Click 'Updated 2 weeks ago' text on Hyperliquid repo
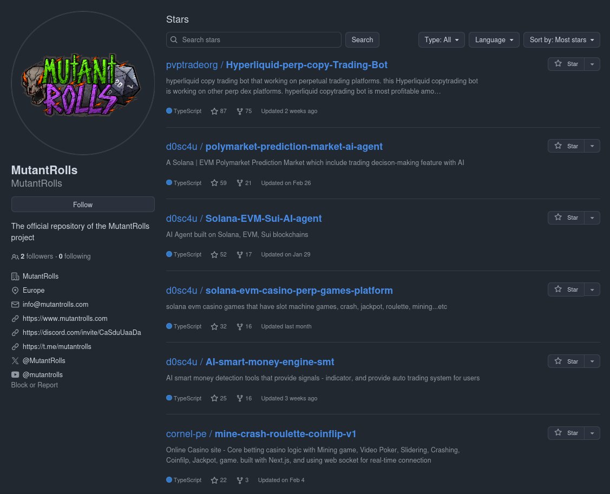Screen dimensions: 610x494 [289, 111]
